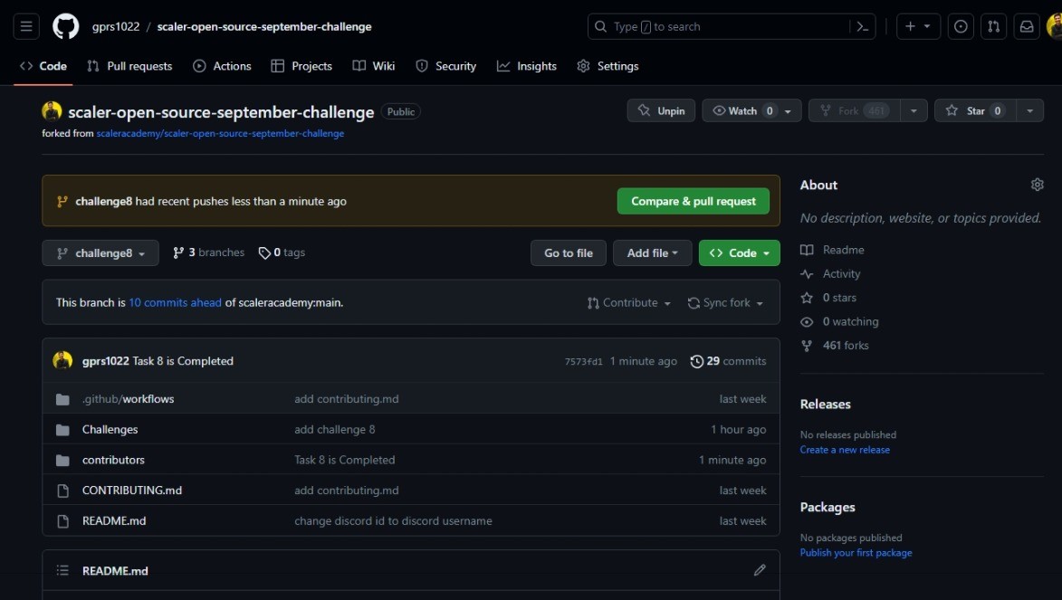Click the gear icon beside About
Viewport: 1062px width, 600px height.
click(1037, 184)
